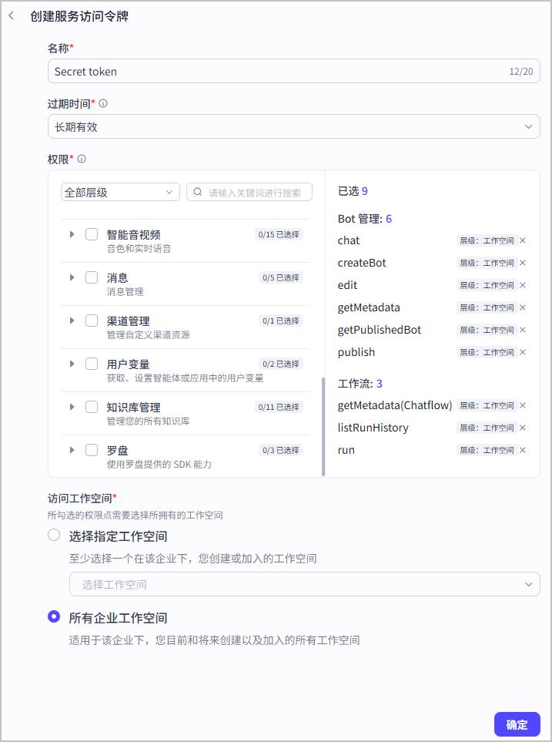
Task: Remove the getPublishedBot permission
Action: click(523, 330)
